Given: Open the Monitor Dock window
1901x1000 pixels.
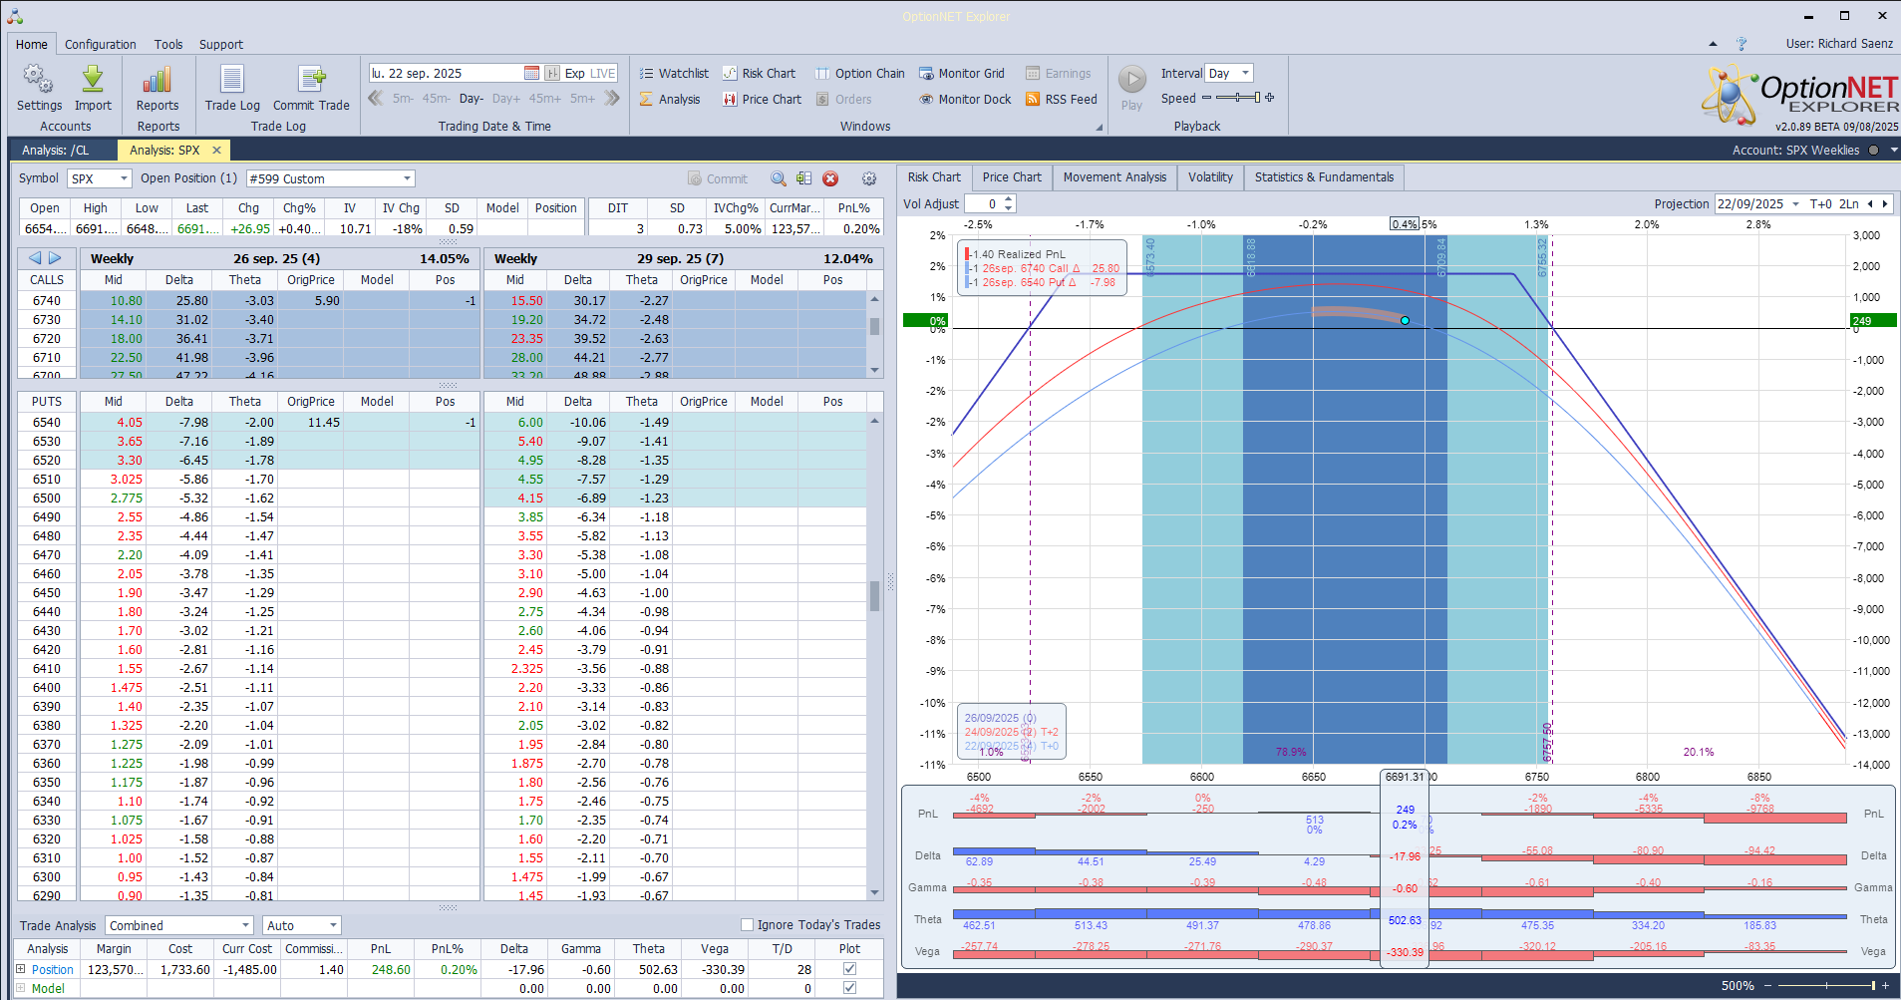Looking at the screenshot, I should (965, 99).
